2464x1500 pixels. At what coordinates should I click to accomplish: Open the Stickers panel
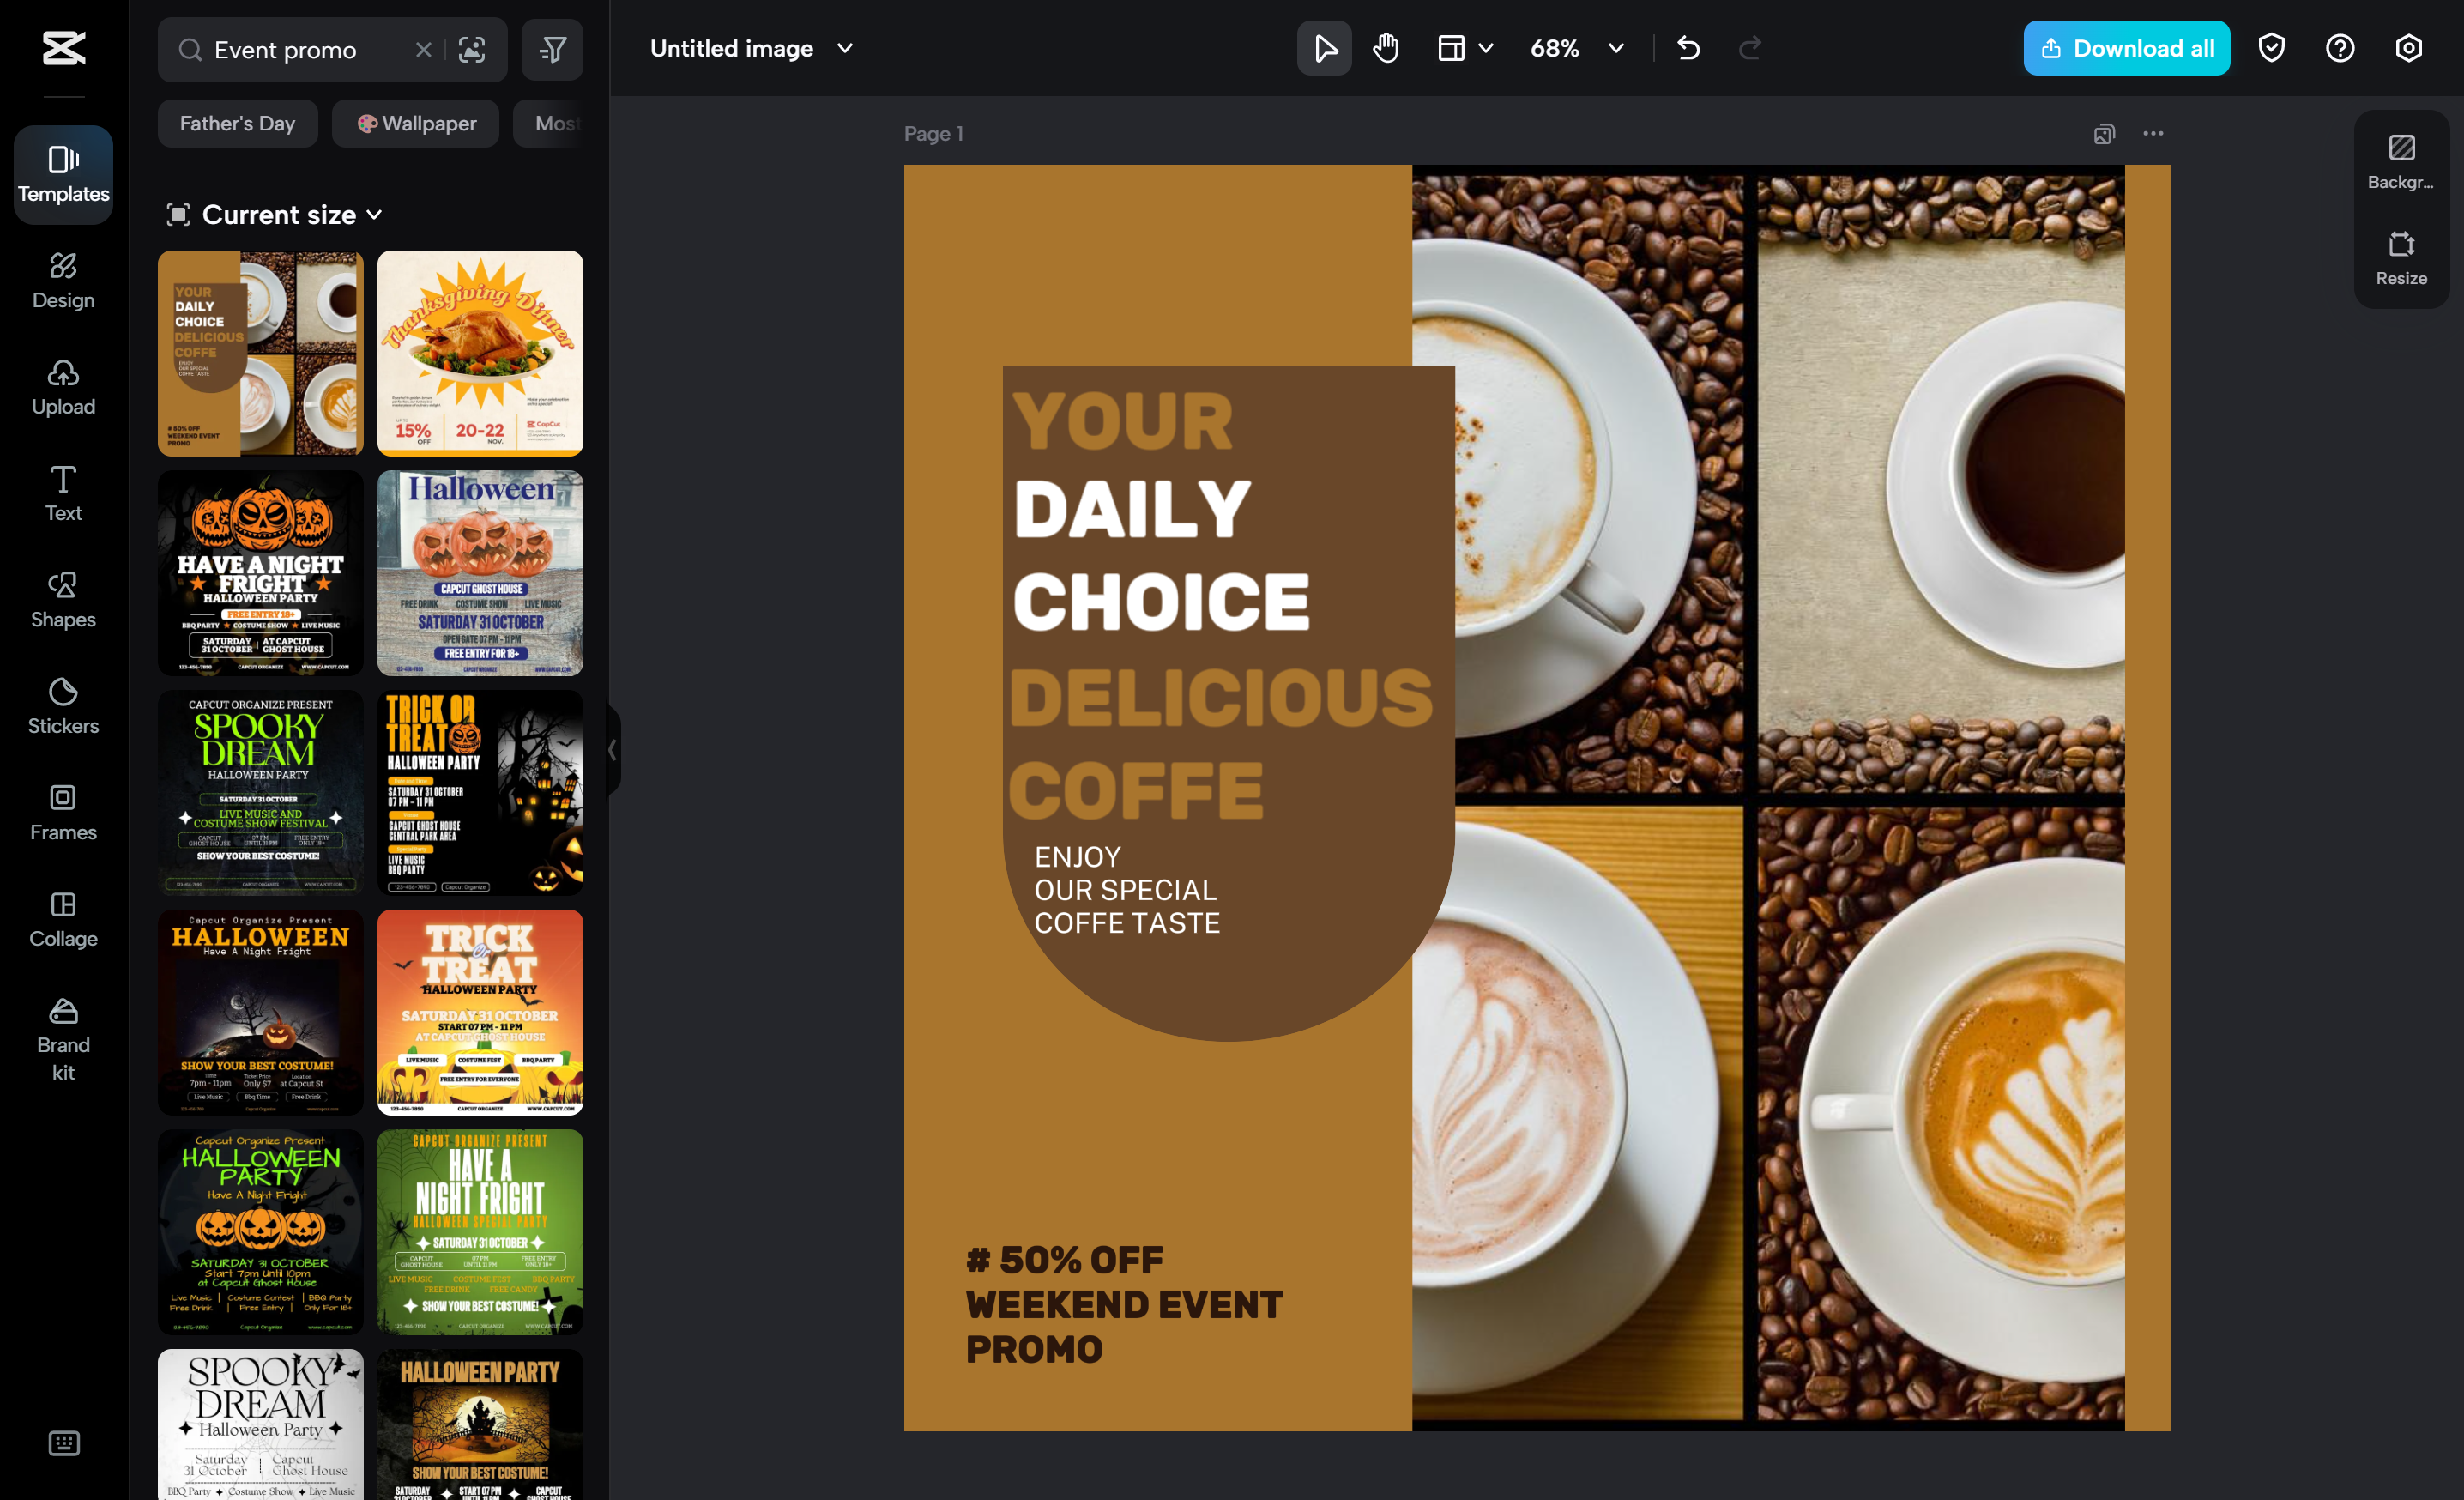(63, 706)
